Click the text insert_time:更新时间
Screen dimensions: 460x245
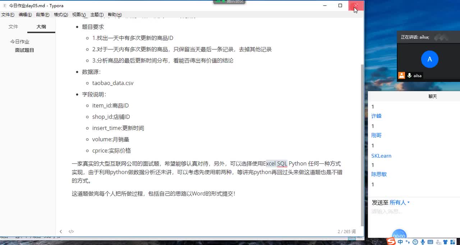pos(118,128)
